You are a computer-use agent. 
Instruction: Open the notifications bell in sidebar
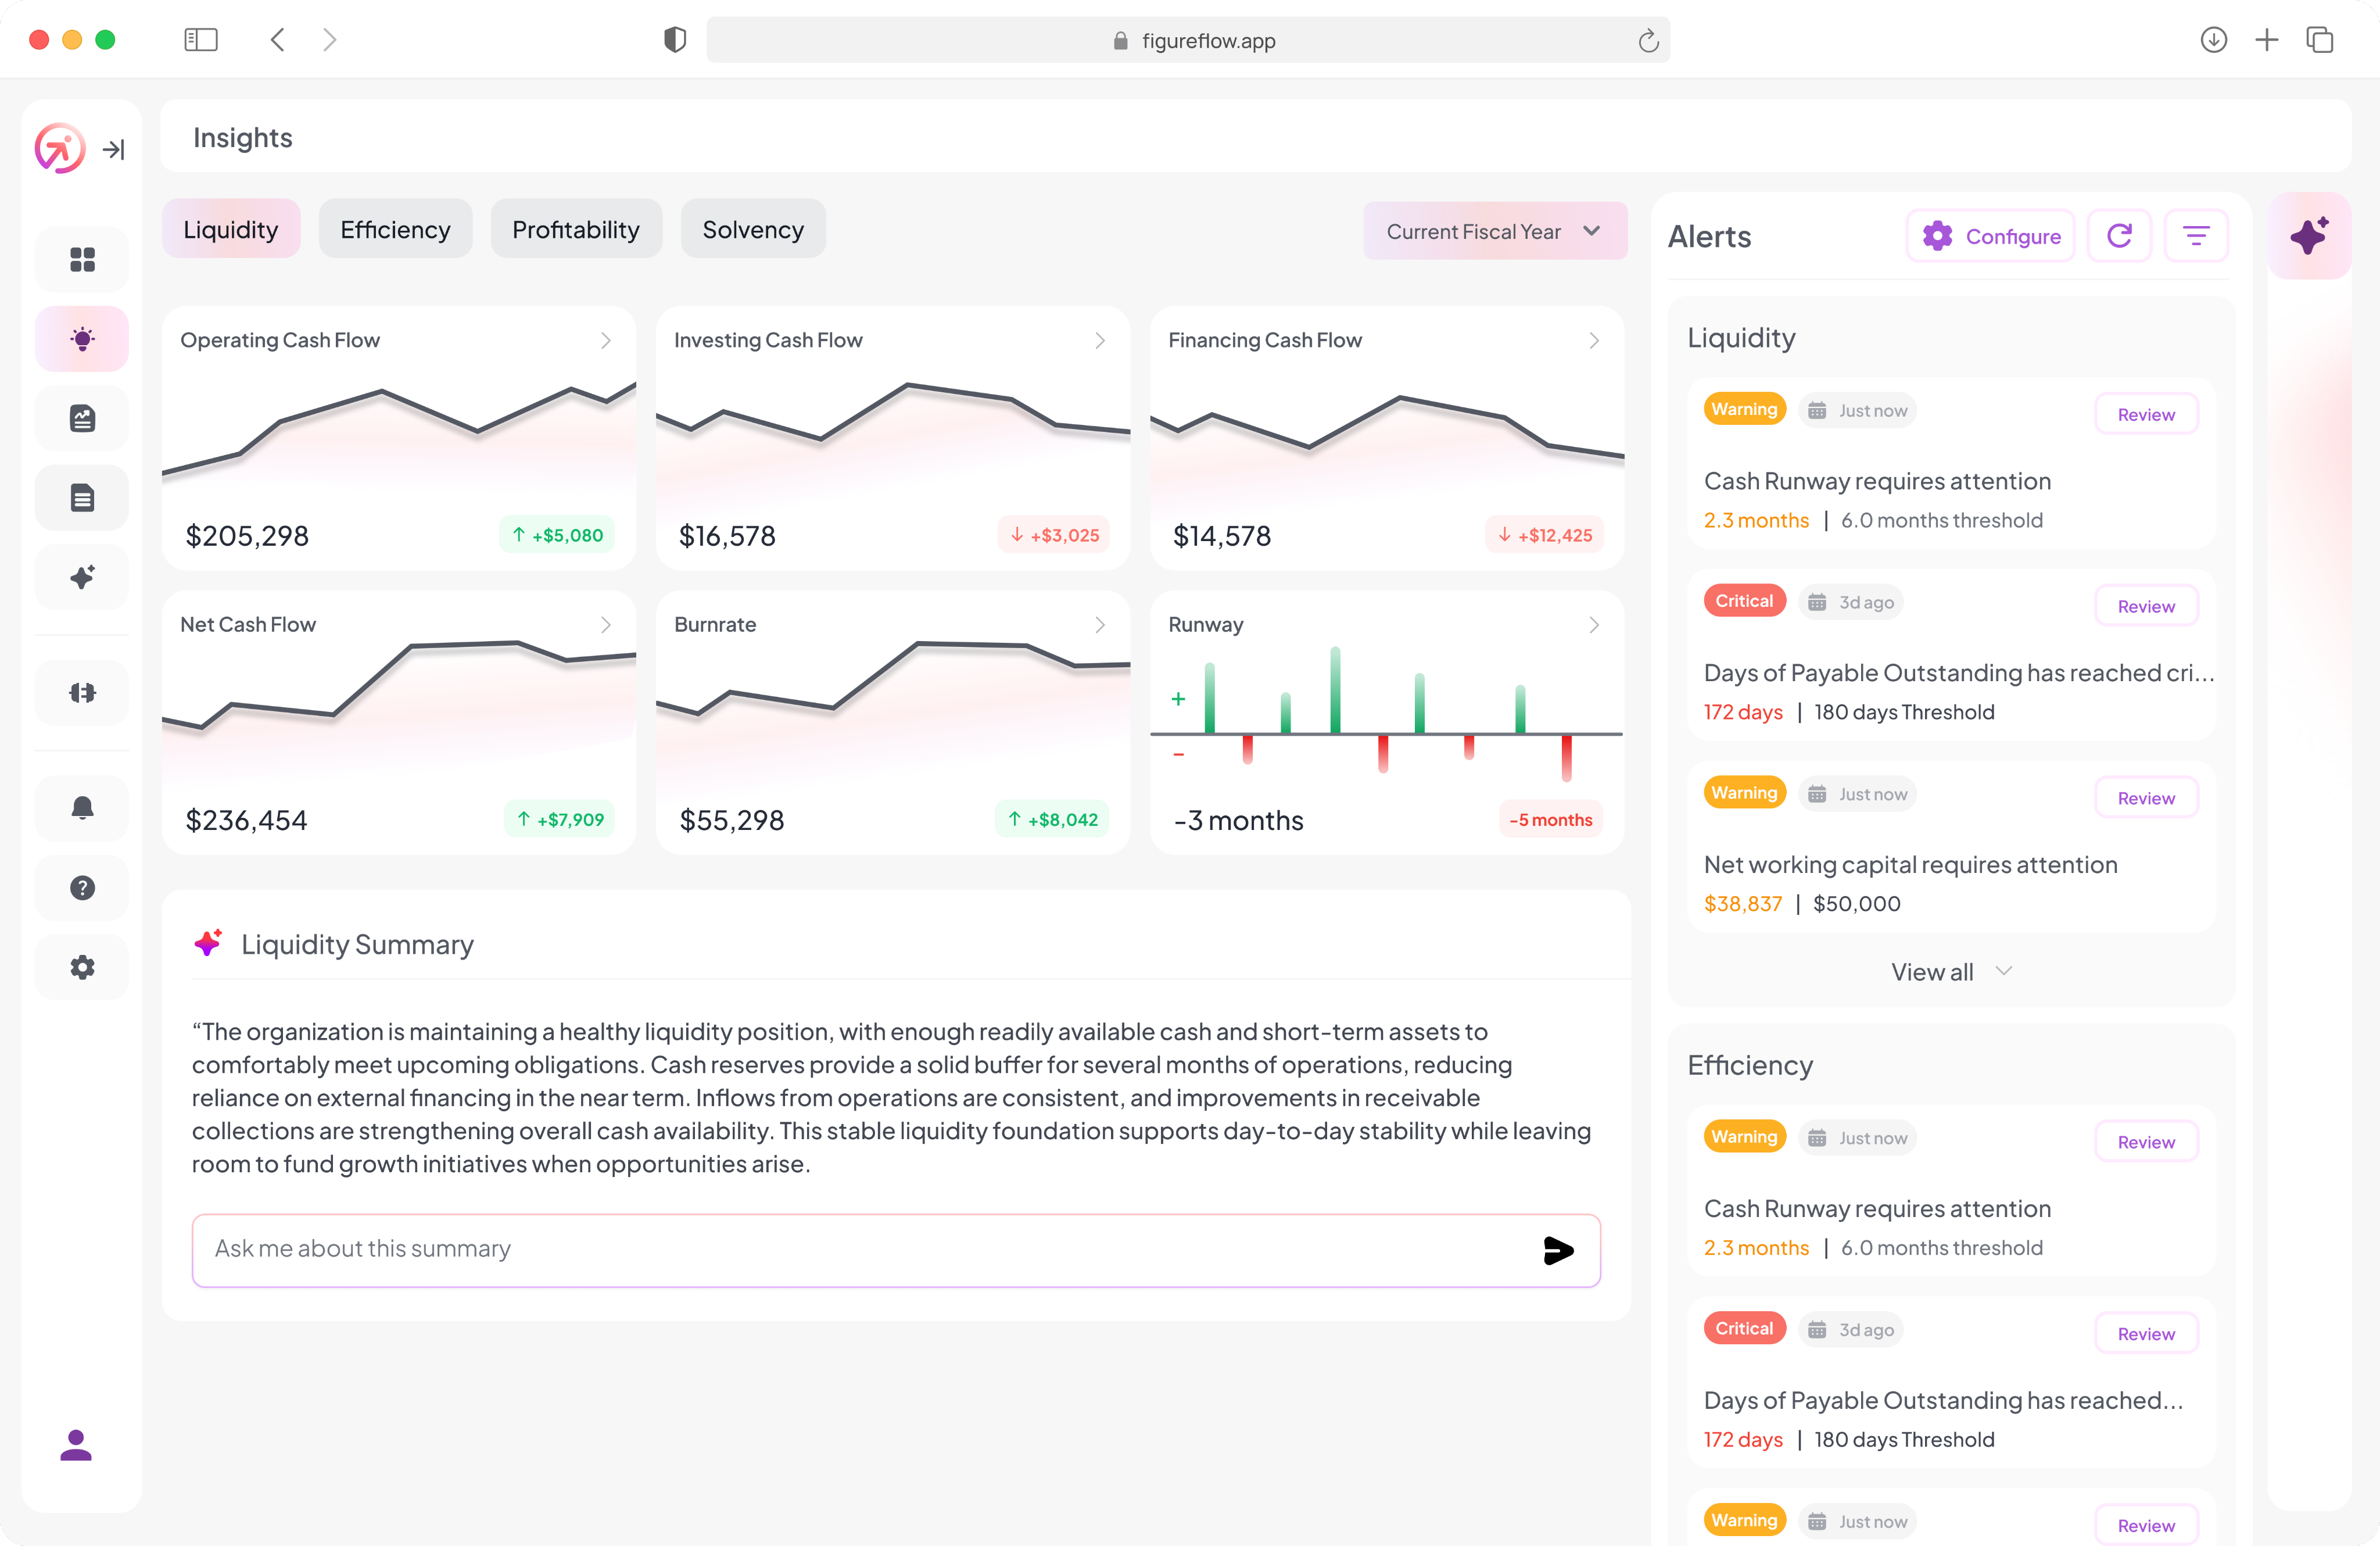(x=82, y=808)
